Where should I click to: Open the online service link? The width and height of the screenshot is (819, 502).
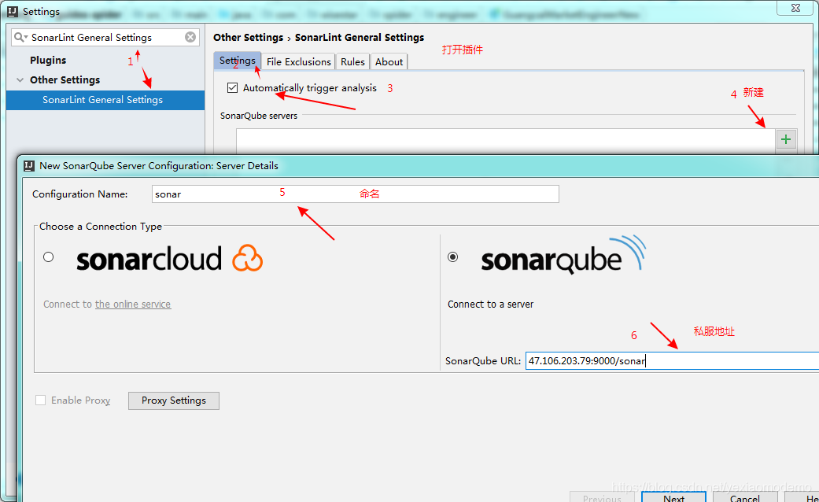(x=133, y=304)
